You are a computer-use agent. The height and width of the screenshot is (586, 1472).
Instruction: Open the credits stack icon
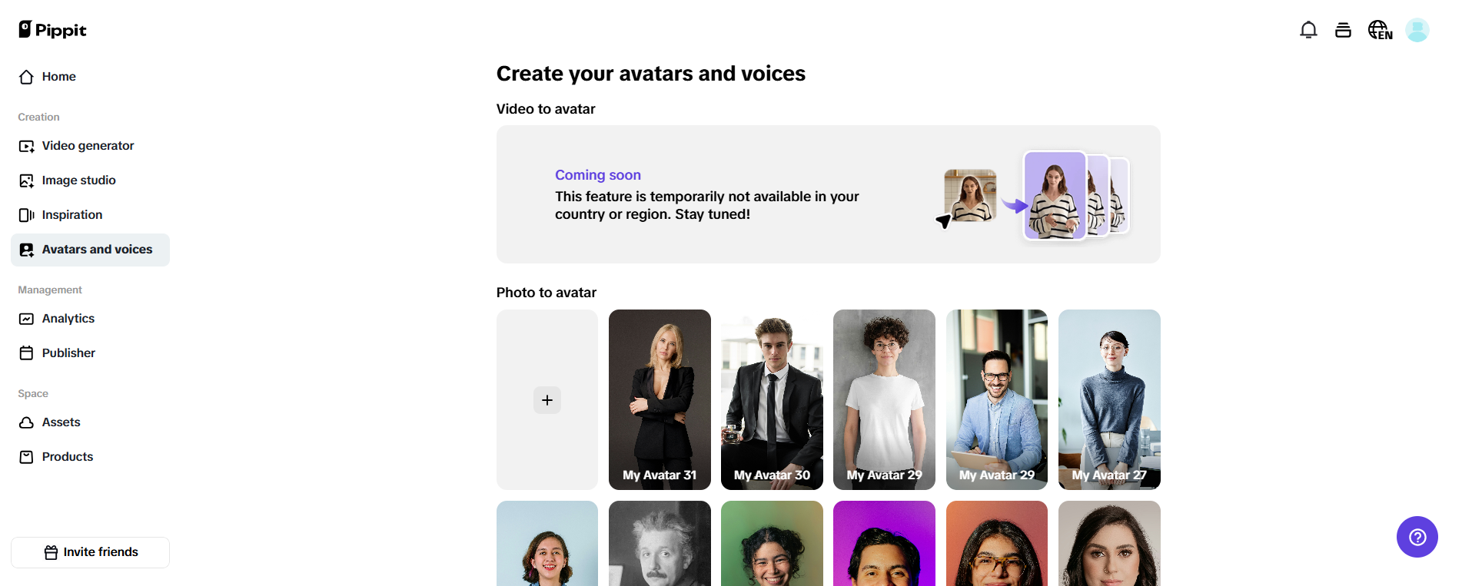point(1343,30)
